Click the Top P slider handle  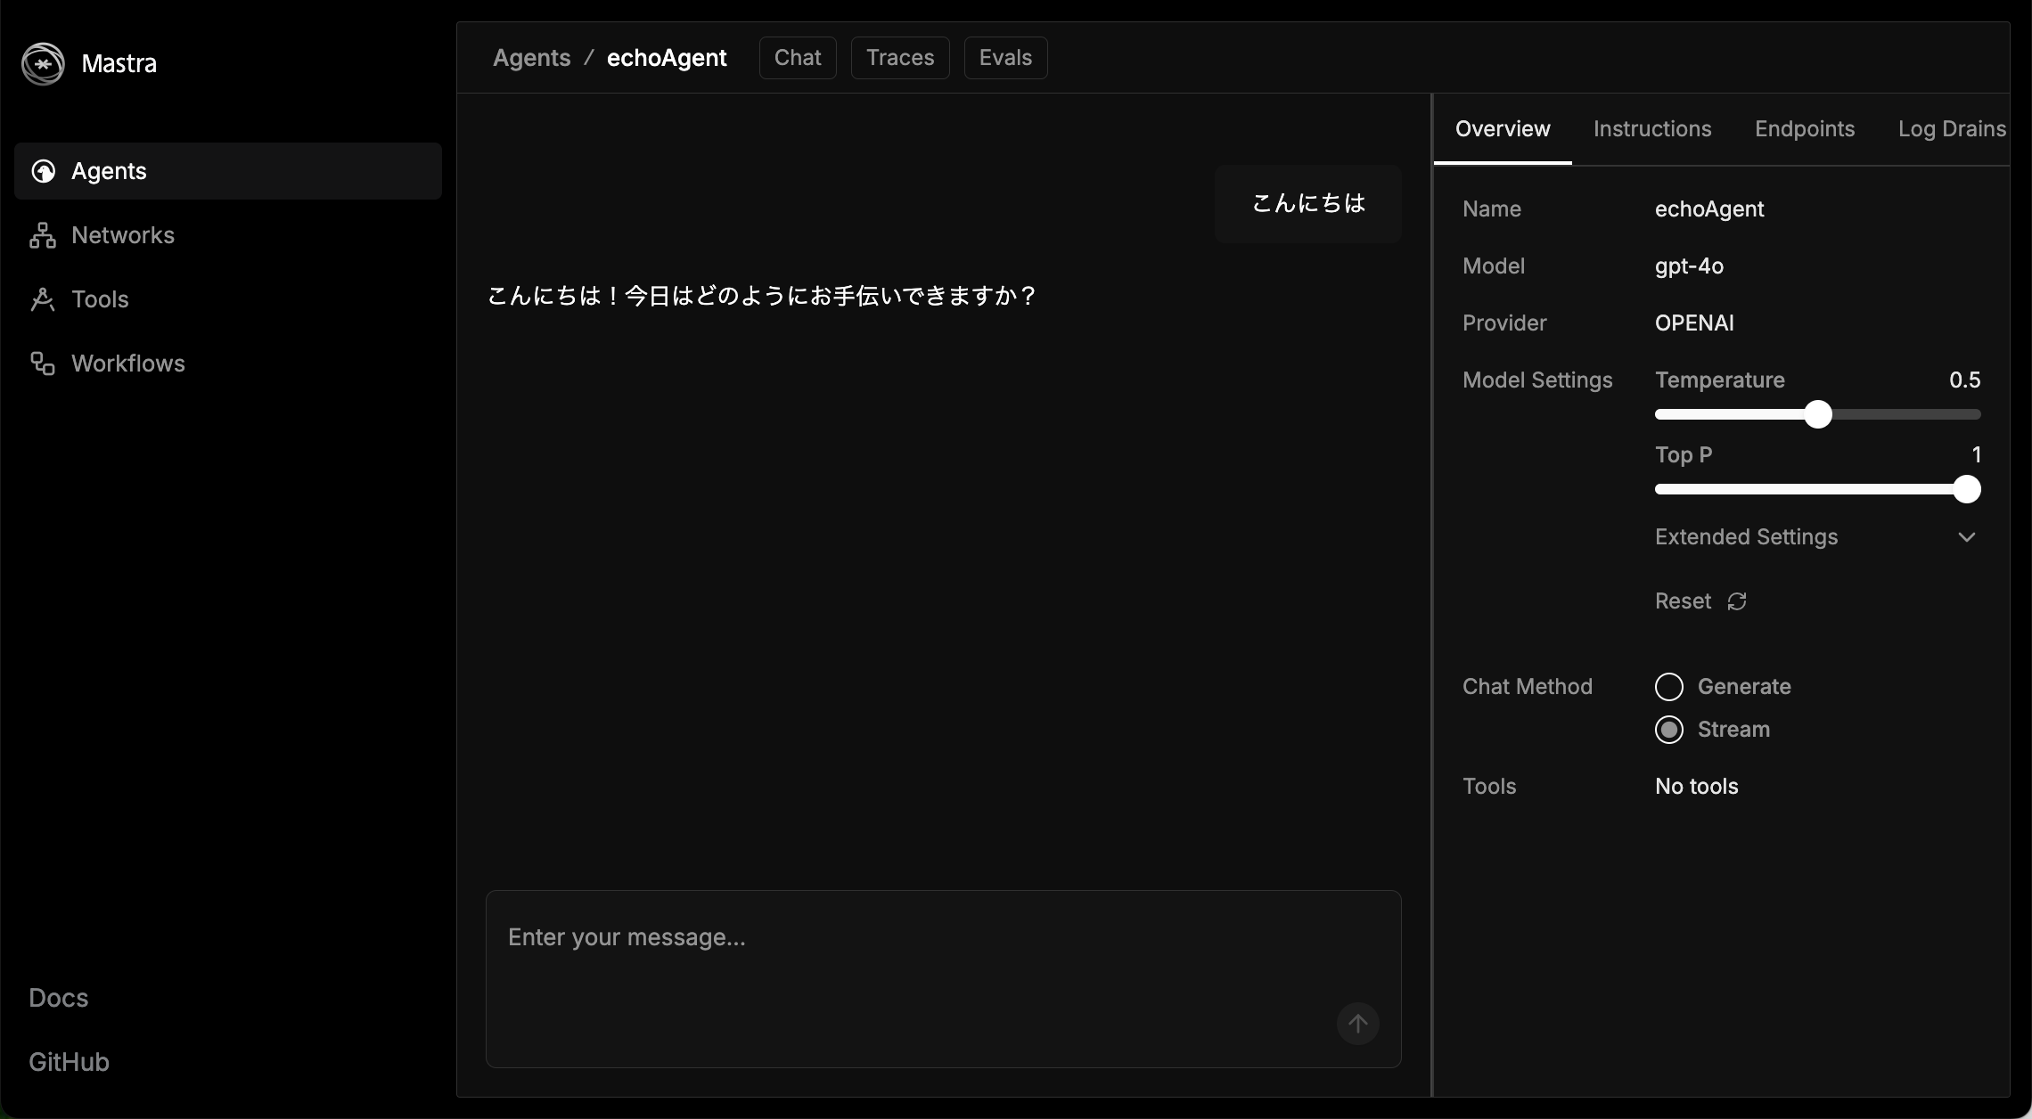coord(1966,489)
